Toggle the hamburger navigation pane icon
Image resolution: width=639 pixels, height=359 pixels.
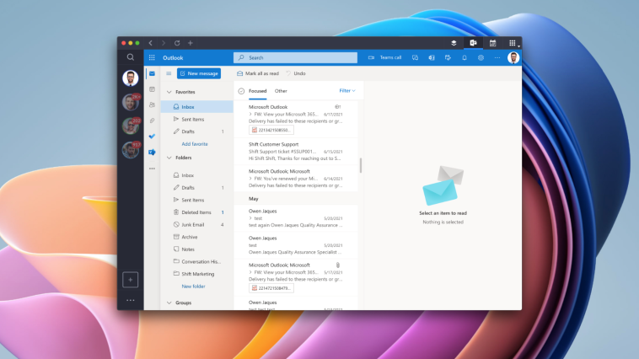[x=169, y=73]
